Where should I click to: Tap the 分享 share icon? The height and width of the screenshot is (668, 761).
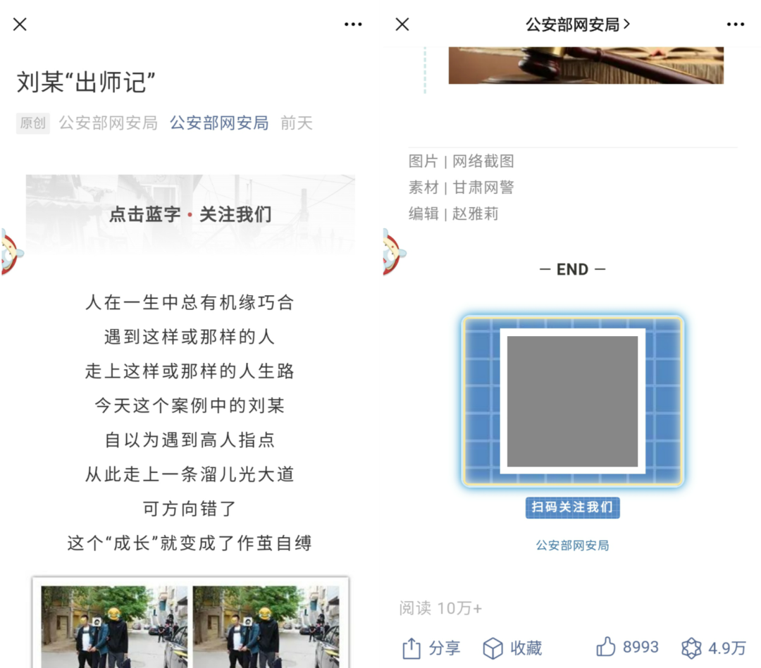[x=412, y=648]
